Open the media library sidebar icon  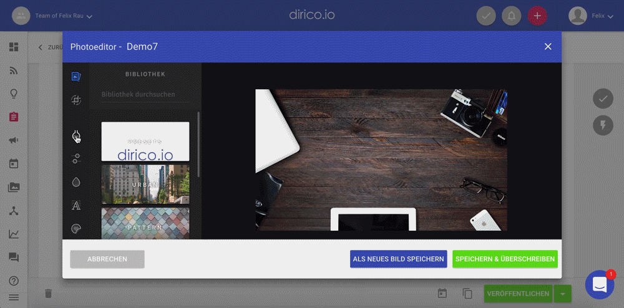click(x=14, y=187)
